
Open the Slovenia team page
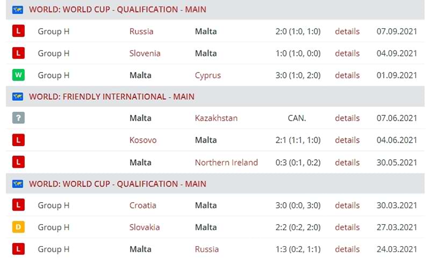[145, 53]
